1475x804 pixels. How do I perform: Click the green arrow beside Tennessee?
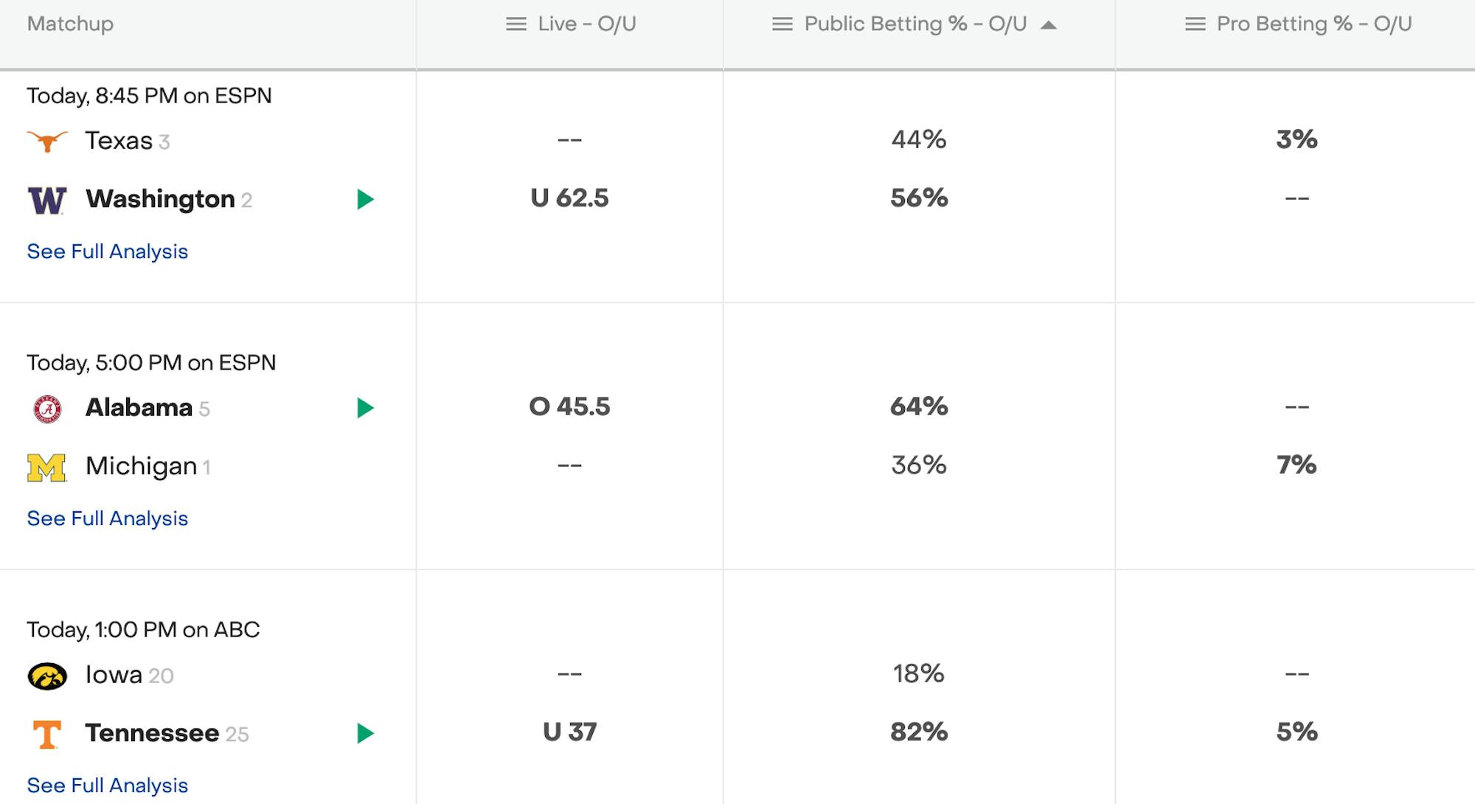[x=365, y=733]
